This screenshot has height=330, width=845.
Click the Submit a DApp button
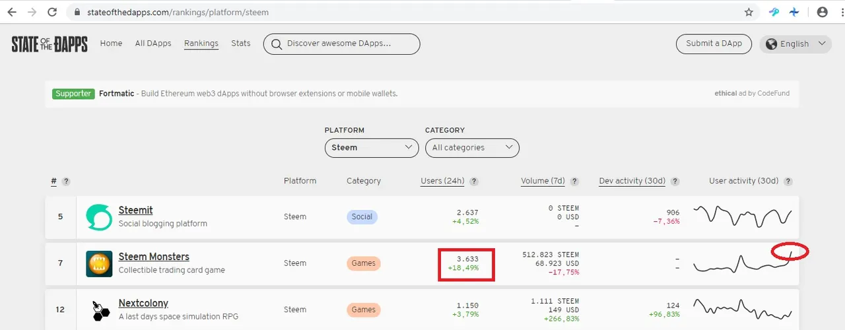click(714, 44)
